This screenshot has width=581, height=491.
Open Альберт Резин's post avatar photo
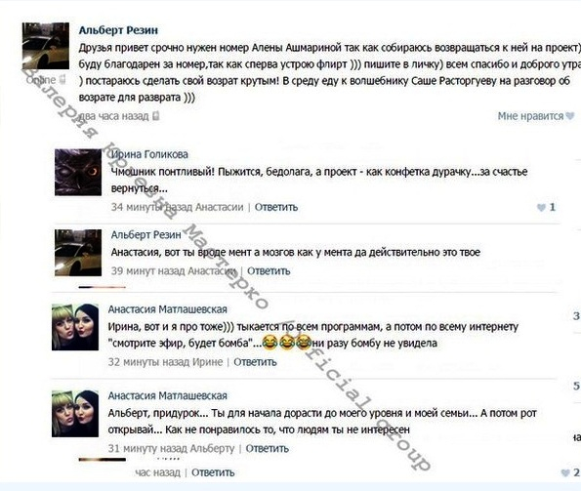[46, 46]
